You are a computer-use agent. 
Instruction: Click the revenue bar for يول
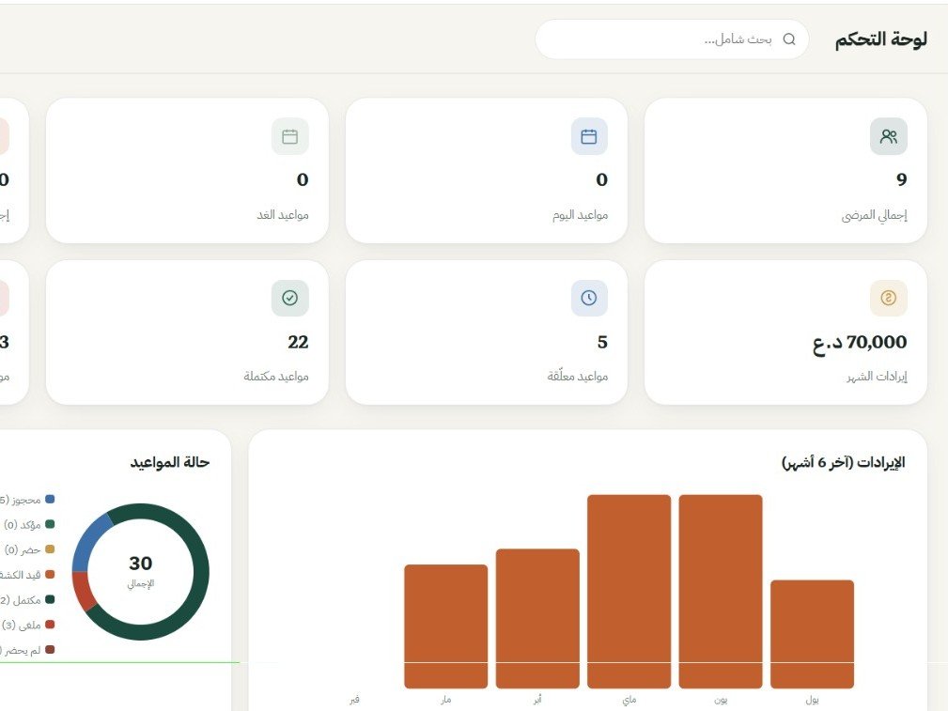[x=812, y=634]
